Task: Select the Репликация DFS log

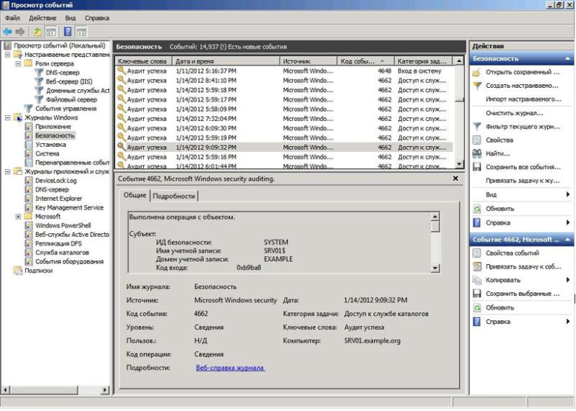Action: coord(58,244)
